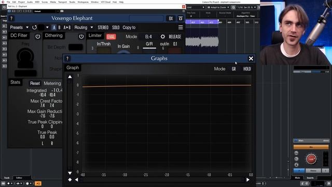Open the Audio menu
The height and width of the screenshot is (187, 332).
coord(30,2)
